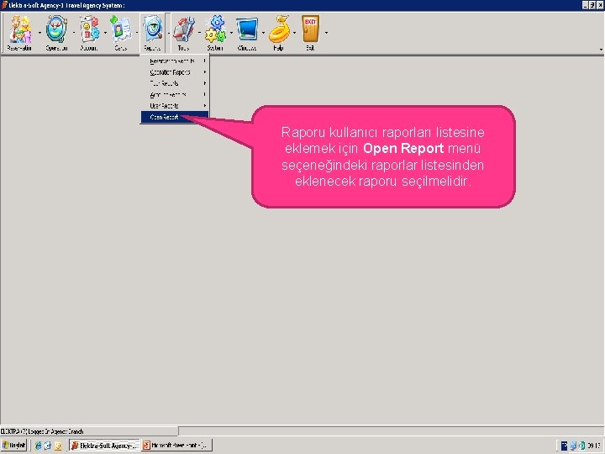
Task: Click the toolbar overflow arrow at right edge
Action: pyautogui.click(x=601, y=50)
